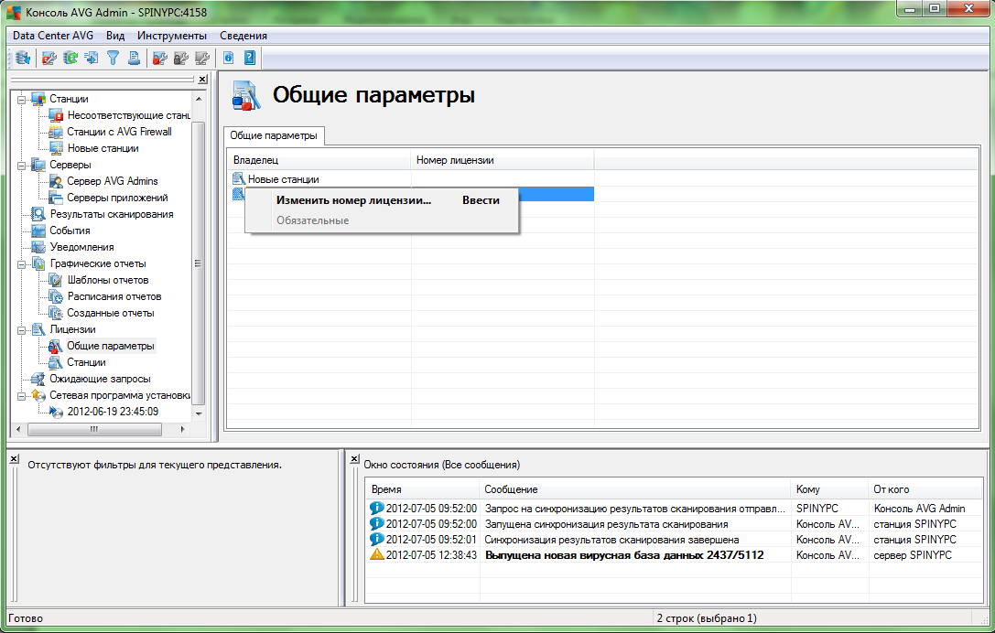The width and height of the screenshot is (995, 633).
Task: Sort status messages by Кому column
Action: (829, 489)
